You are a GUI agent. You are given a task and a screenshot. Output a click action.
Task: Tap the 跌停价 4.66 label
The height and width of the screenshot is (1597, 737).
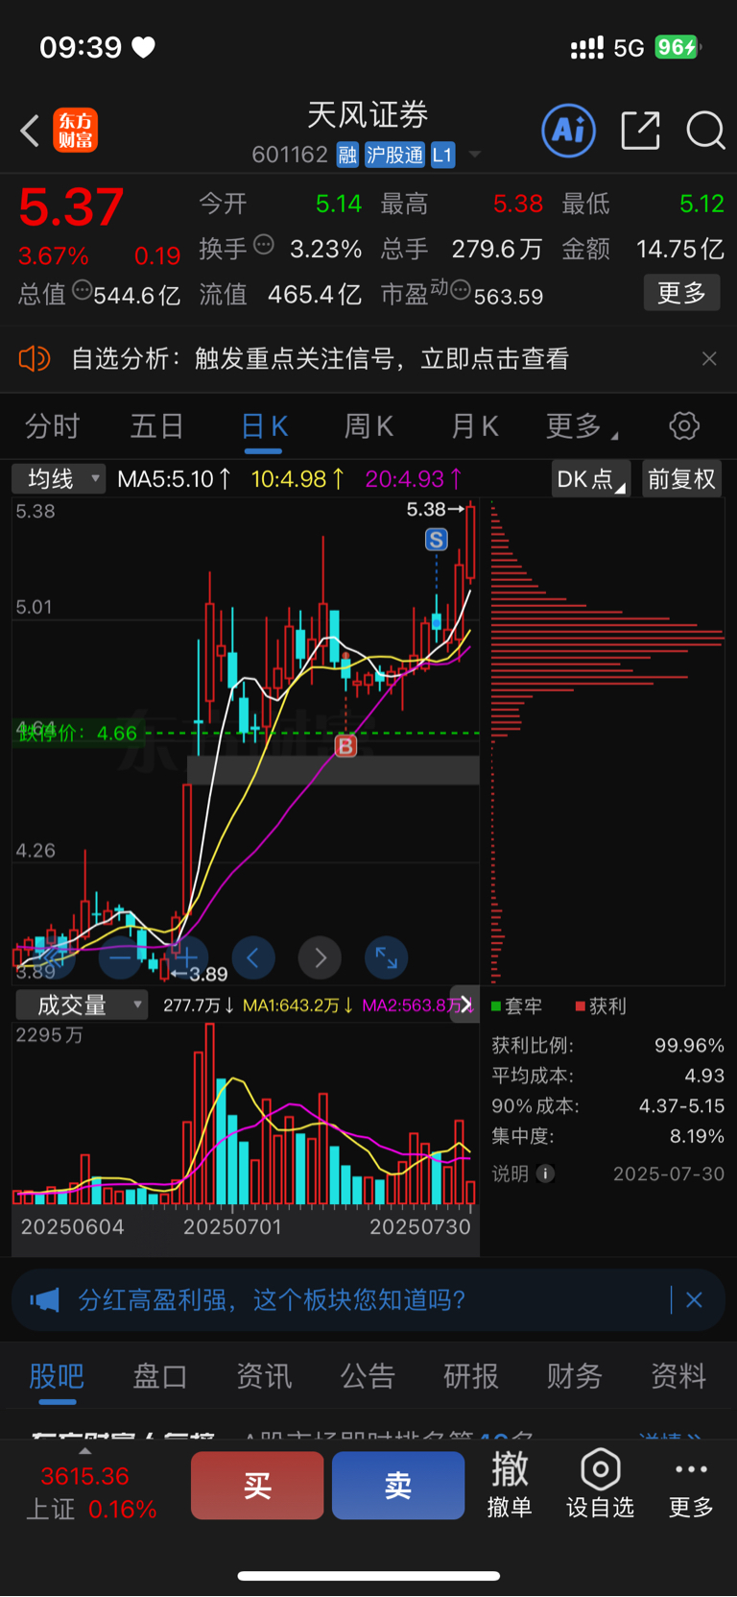pos(78,733)
